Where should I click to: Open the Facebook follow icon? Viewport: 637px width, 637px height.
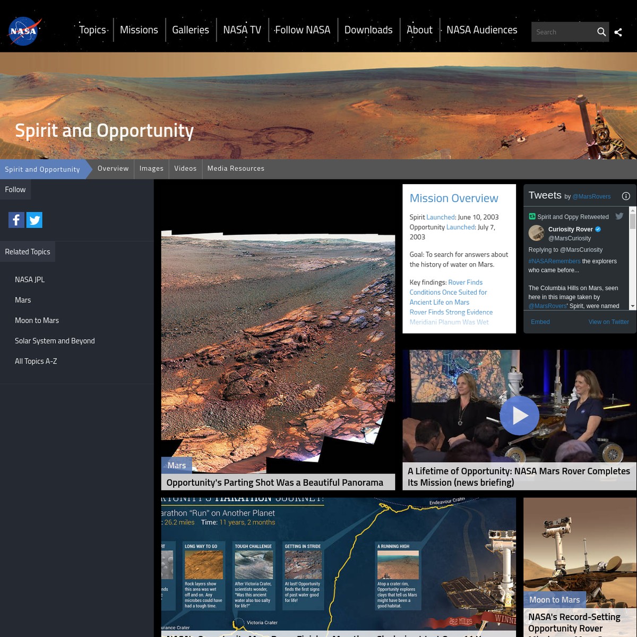pos(16,220)
